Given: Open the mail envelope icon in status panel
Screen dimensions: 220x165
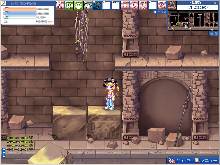Looking at the screenshot, I should tap(6, 21).
